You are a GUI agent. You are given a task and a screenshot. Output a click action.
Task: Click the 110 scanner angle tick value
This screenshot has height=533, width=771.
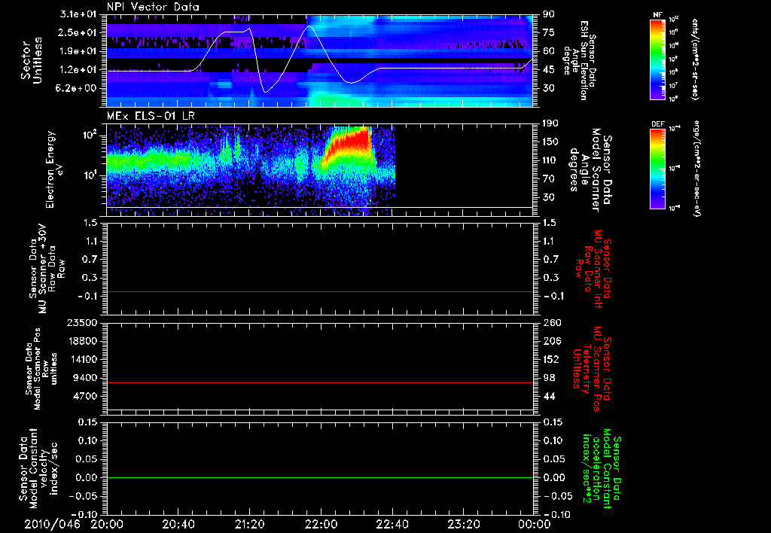point(552,160)
